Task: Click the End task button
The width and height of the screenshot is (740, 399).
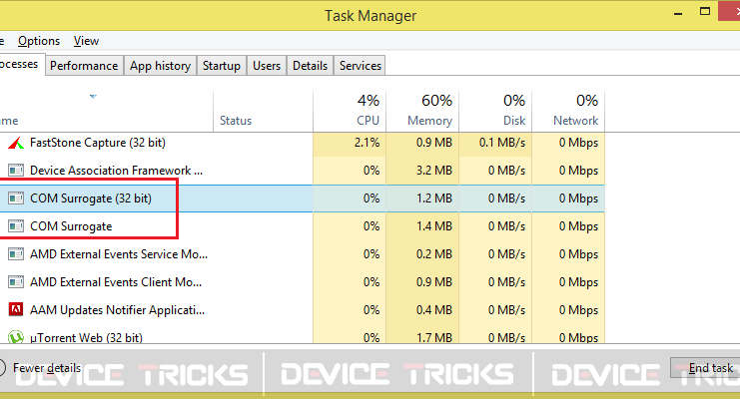Action: click(705, 368)
